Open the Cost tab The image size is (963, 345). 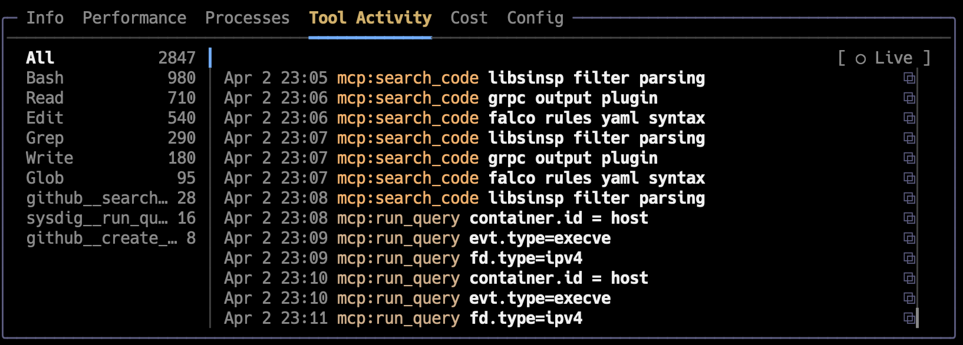(469, 18)
